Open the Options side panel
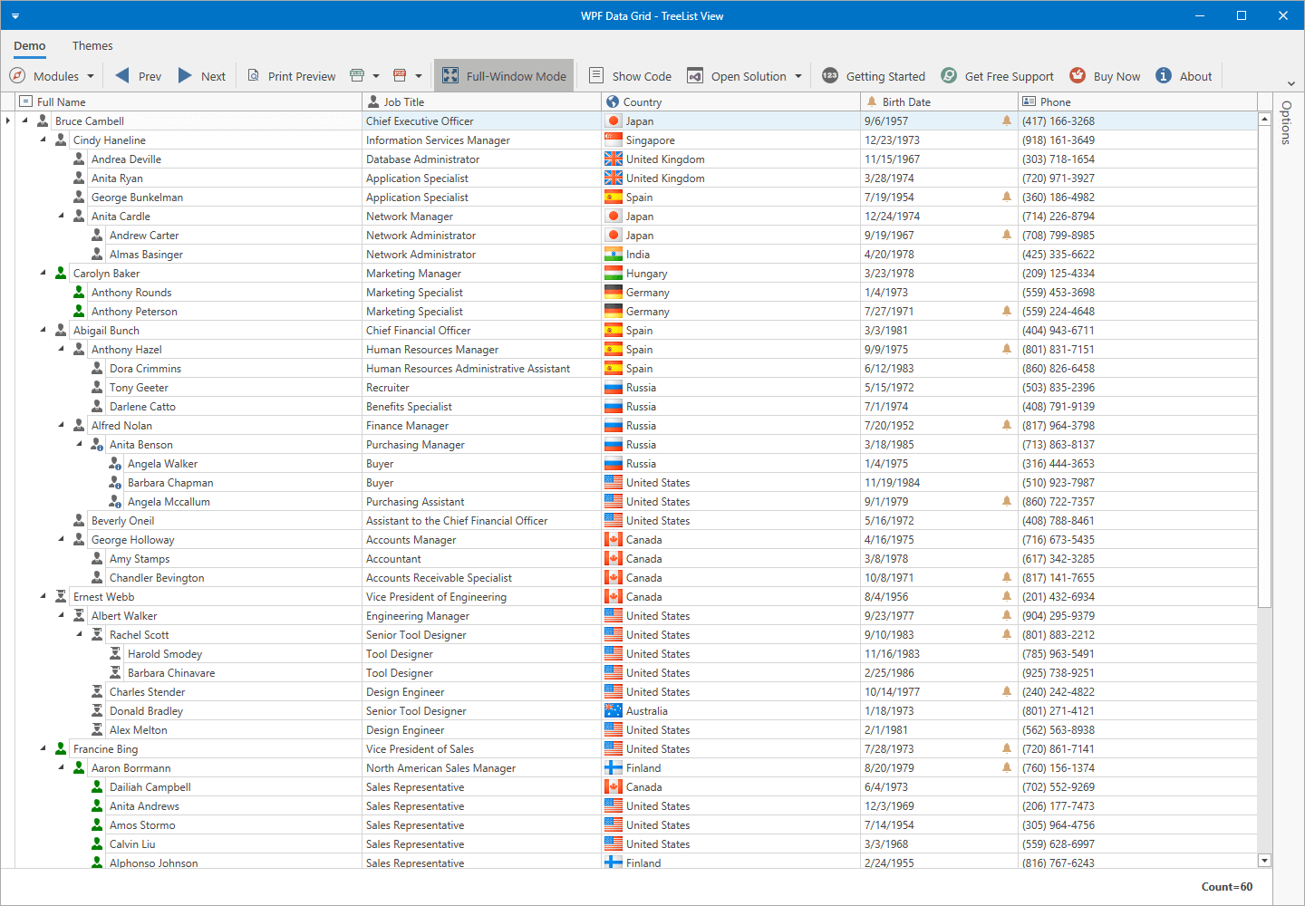The width and height of the screenshot is (1305, 906). [x=1286, y=122]
